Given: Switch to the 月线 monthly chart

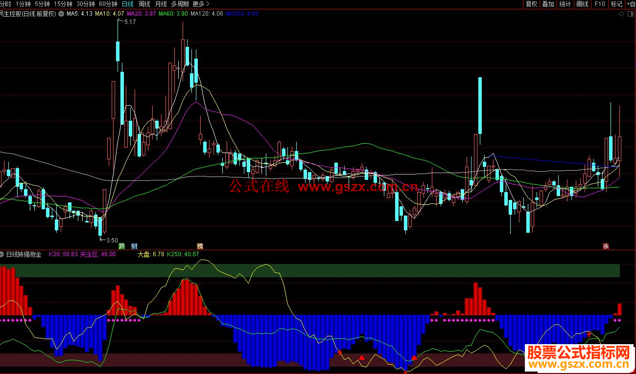Looking at the screenshot, I should [x=161, y=4].
